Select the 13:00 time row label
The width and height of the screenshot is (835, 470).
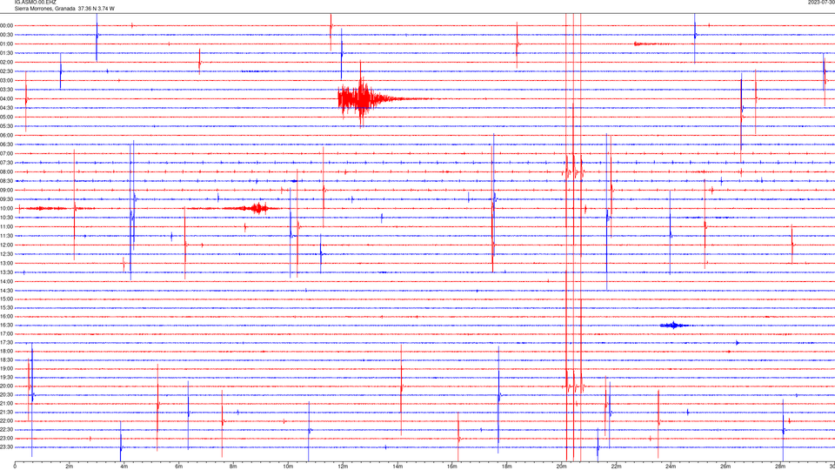pyautogui.click(x=7, y=263)
